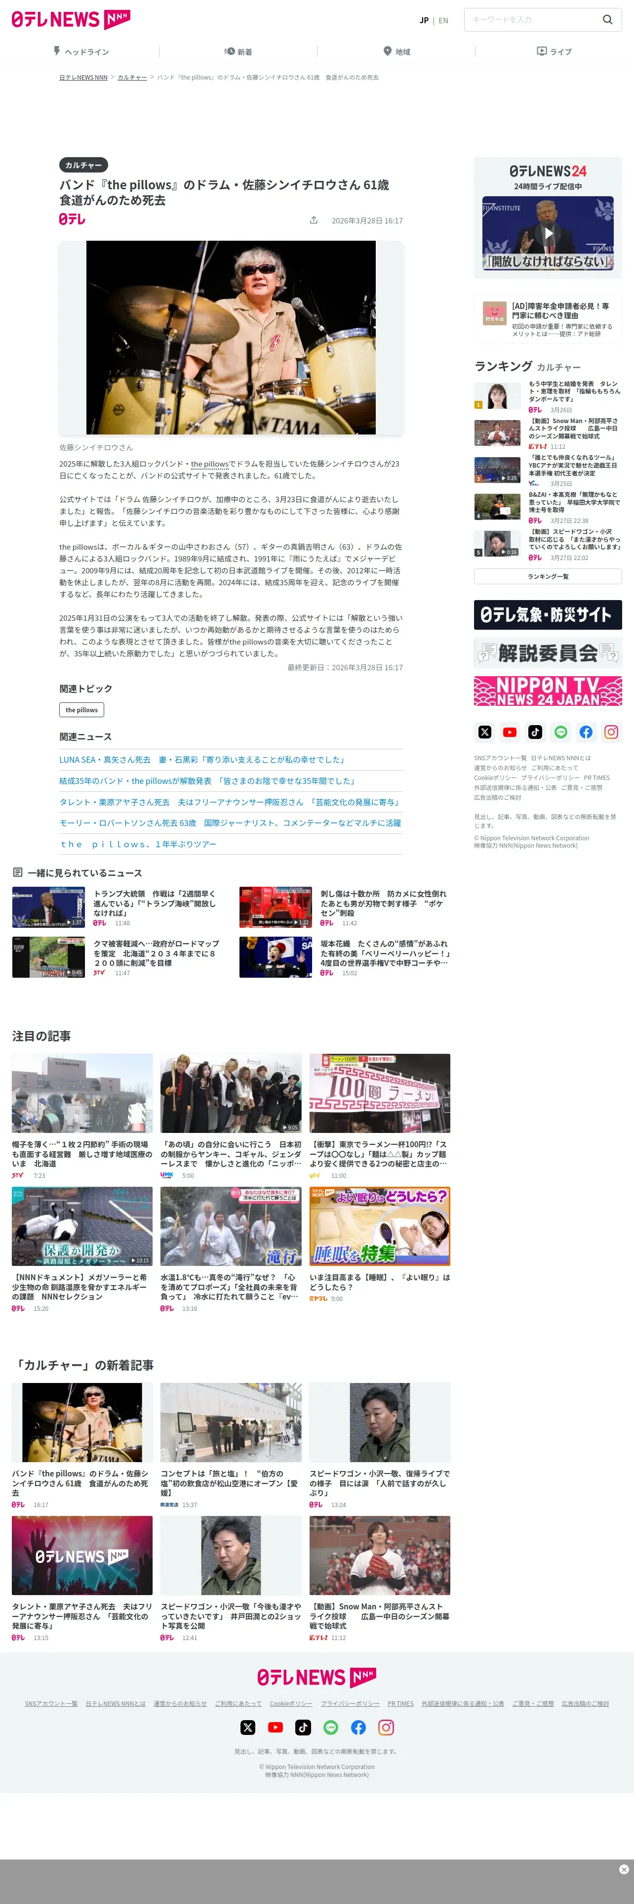Viewport: 634px width, 1904px height.
Task: Click the Instagram icon in the footer
Action: [386, 1728]
